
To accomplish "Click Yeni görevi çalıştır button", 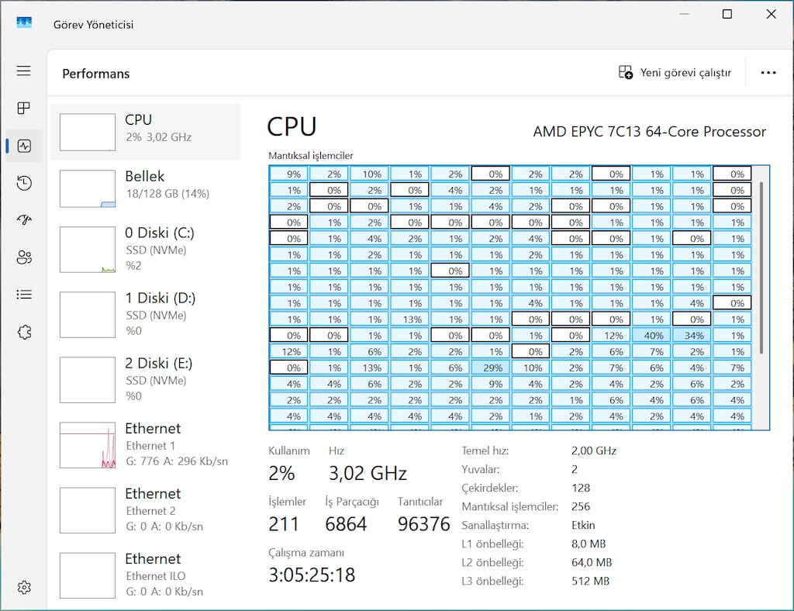I will pos(675,72).
